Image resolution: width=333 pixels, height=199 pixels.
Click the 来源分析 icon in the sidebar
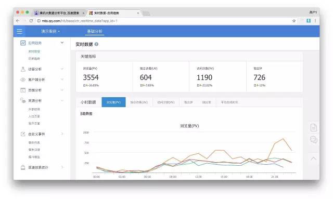coord(23,100)
